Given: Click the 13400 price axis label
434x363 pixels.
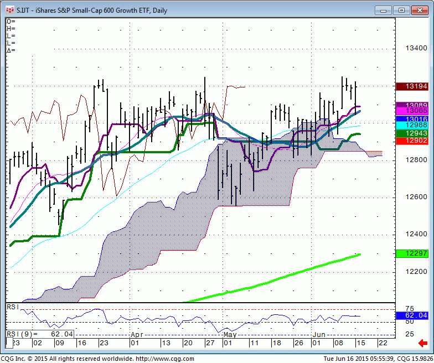Looking at the screenshot, I should (416, 48).
